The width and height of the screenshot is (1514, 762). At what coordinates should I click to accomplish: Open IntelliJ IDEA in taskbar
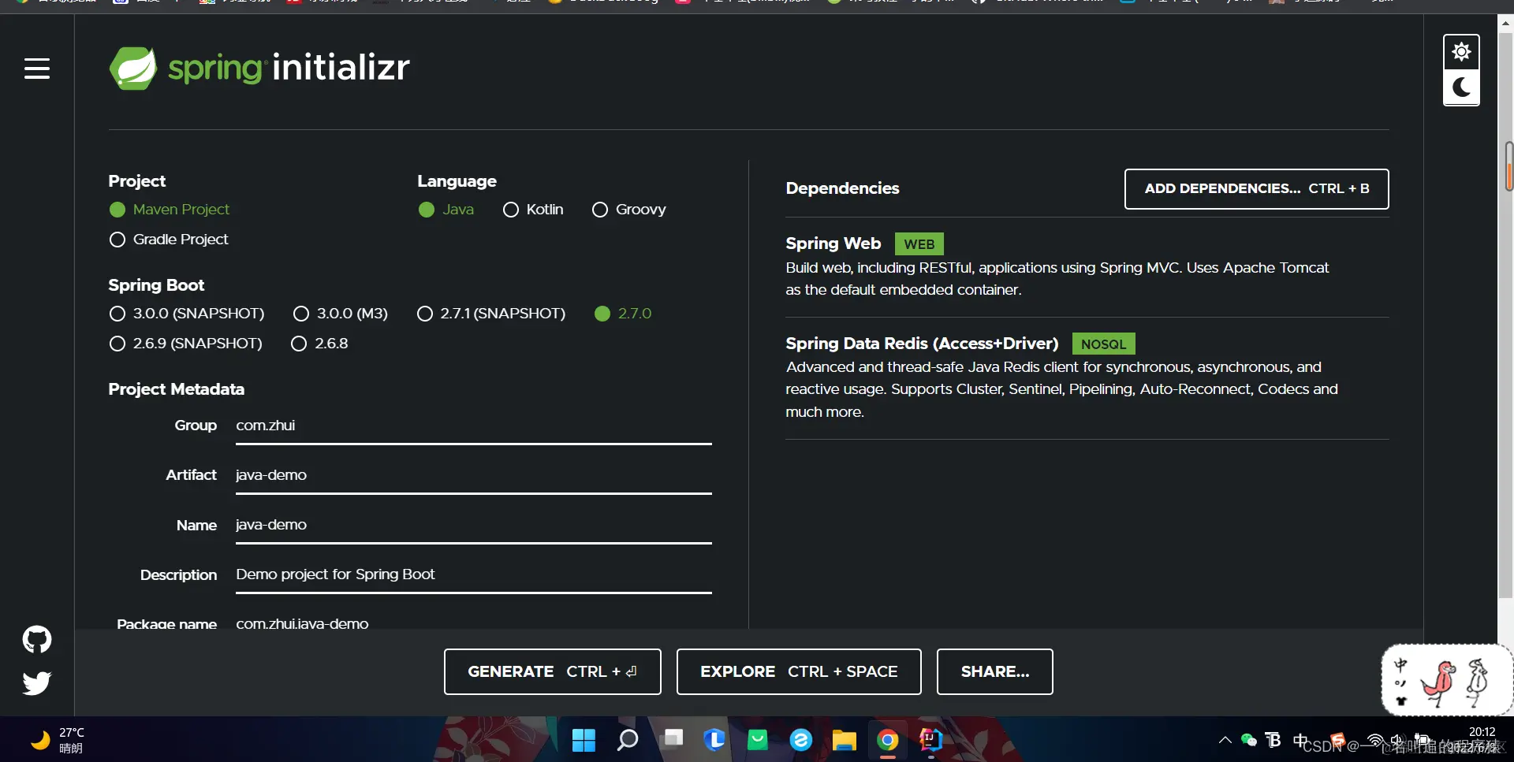click(x=931, y=740)
